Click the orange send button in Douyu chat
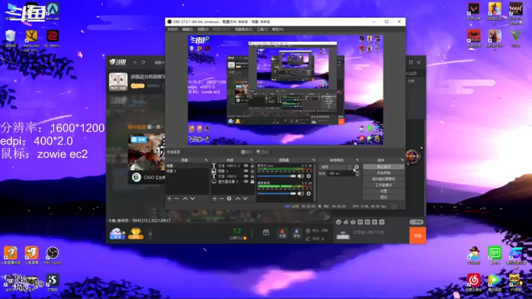 (x=418, y=235)
